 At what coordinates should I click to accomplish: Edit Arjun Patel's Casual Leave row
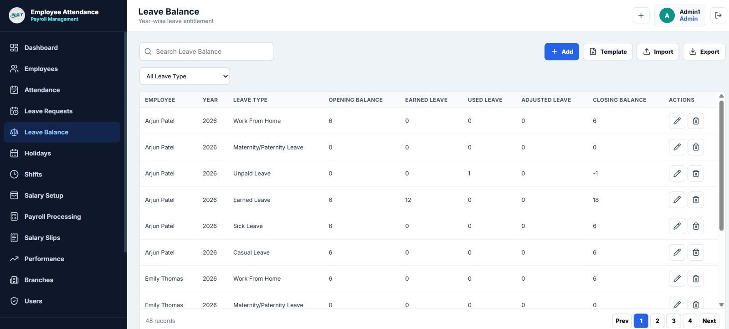[677, 252]
